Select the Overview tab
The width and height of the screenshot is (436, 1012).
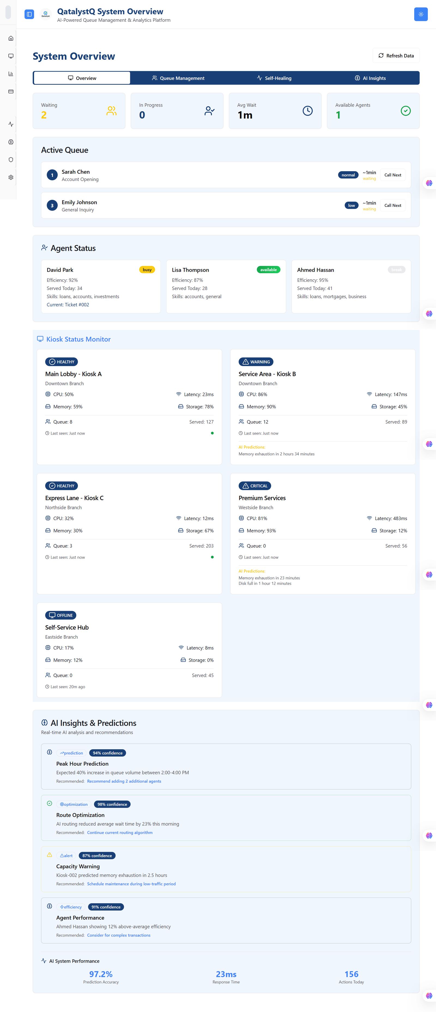tap(82, 78)
